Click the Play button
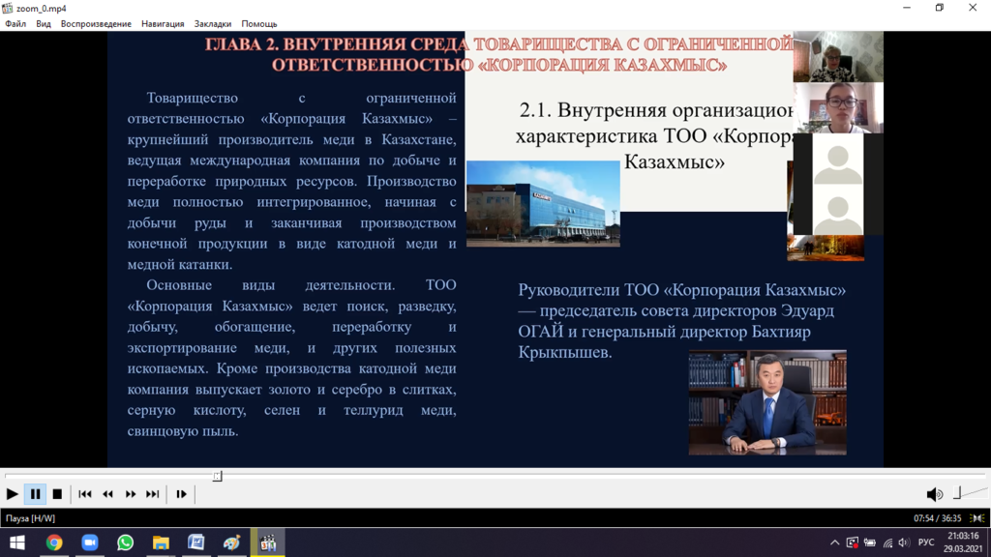The width and height of the screenshot is (991, 557). point(12,494)
